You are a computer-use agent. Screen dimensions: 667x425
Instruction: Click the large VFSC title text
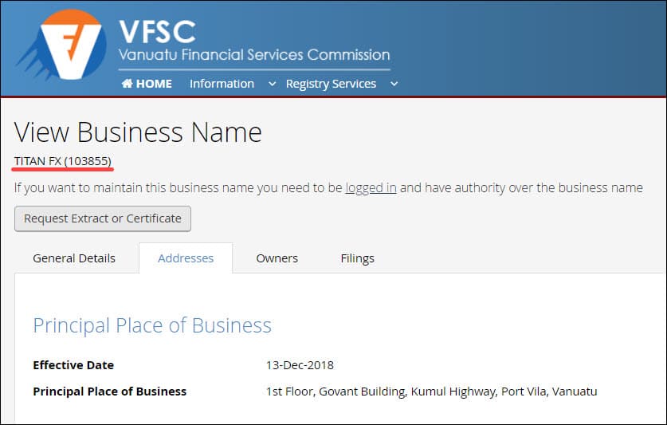pyautogui.click(x=156, y=31)
